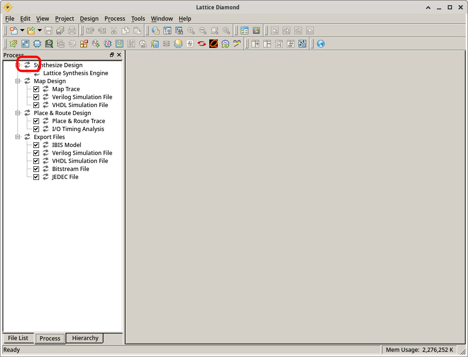Toggle VHDL Simulation File under Export Files
The height and width of the screenshot is (357, 468).
(x=36, y=161)
